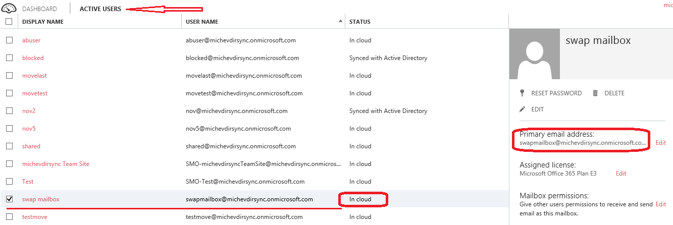
Task: Sort by User Name column arrow
Action: point(340,22)
